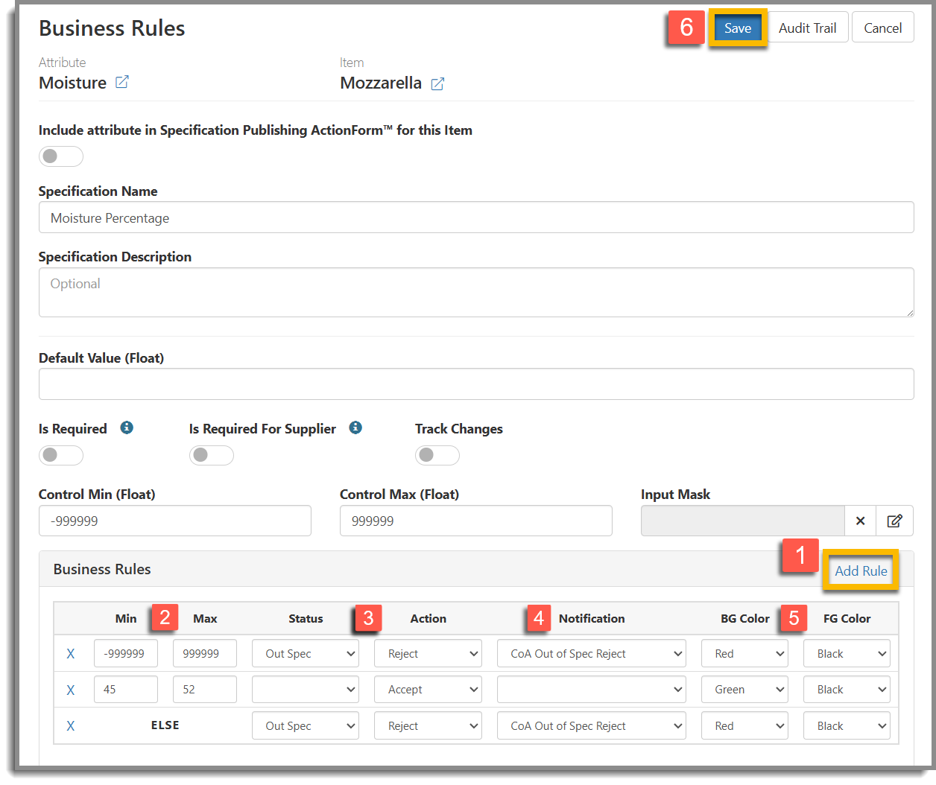Delete the 45 to 52 rule row

tap(71, 690)
